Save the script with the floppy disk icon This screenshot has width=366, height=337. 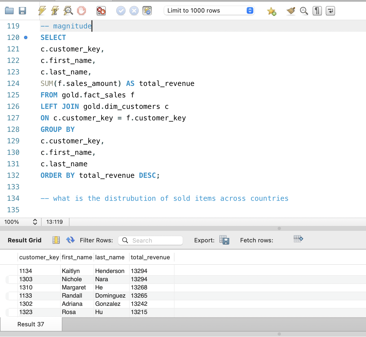(22, 11)
